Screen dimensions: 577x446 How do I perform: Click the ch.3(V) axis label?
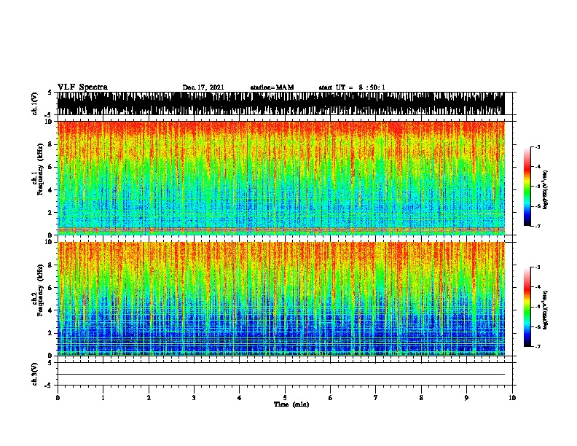34,374
